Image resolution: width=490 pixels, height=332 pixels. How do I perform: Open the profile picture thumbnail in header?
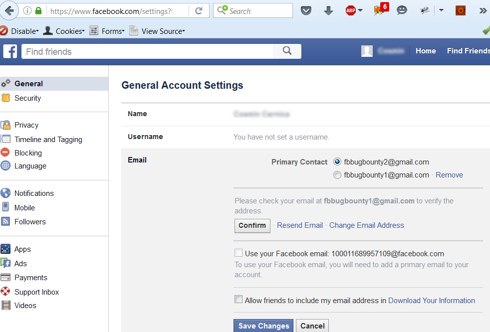(367, 51)
